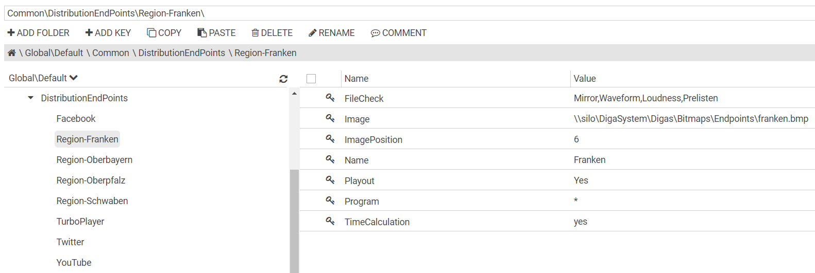This screenshot has width=815, height=273.
Task: Open the TurboPlayer tree folder
Action: (80, 222)
